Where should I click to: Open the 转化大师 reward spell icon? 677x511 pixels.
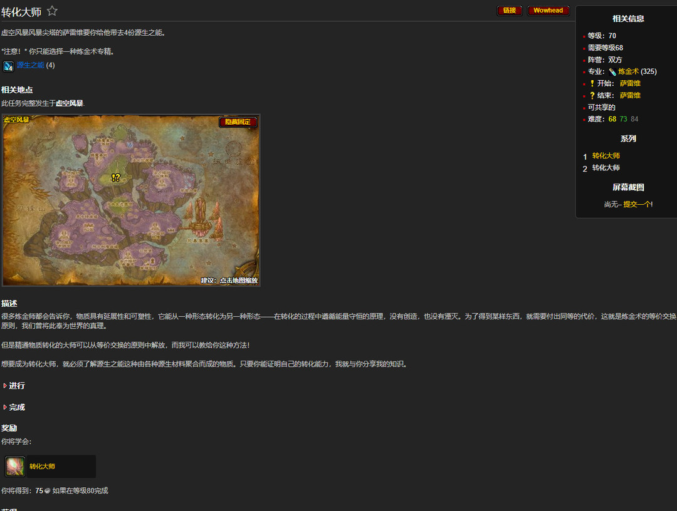coord(14,466)
